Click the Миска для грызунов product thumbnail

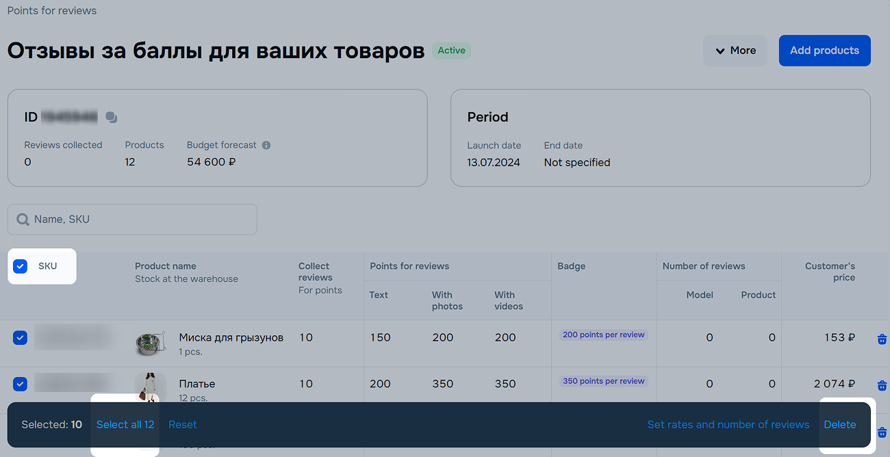click(x=151, y=342)
